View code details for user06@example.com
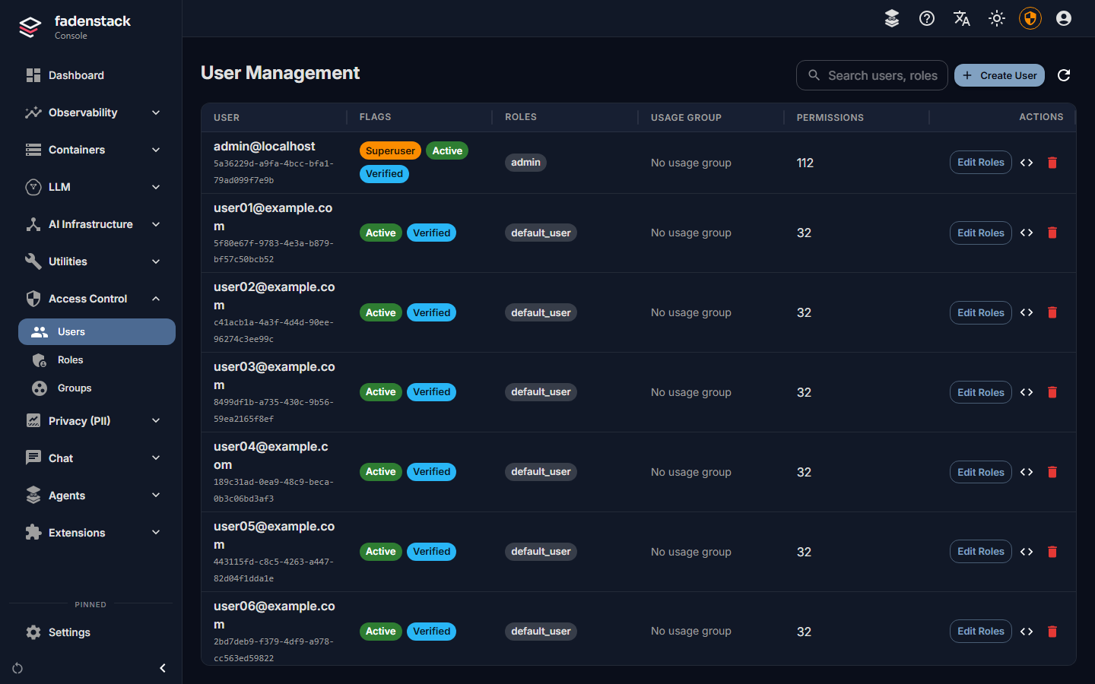The height and width of the screenshot is (684, 1095). tap(1027, 632)
